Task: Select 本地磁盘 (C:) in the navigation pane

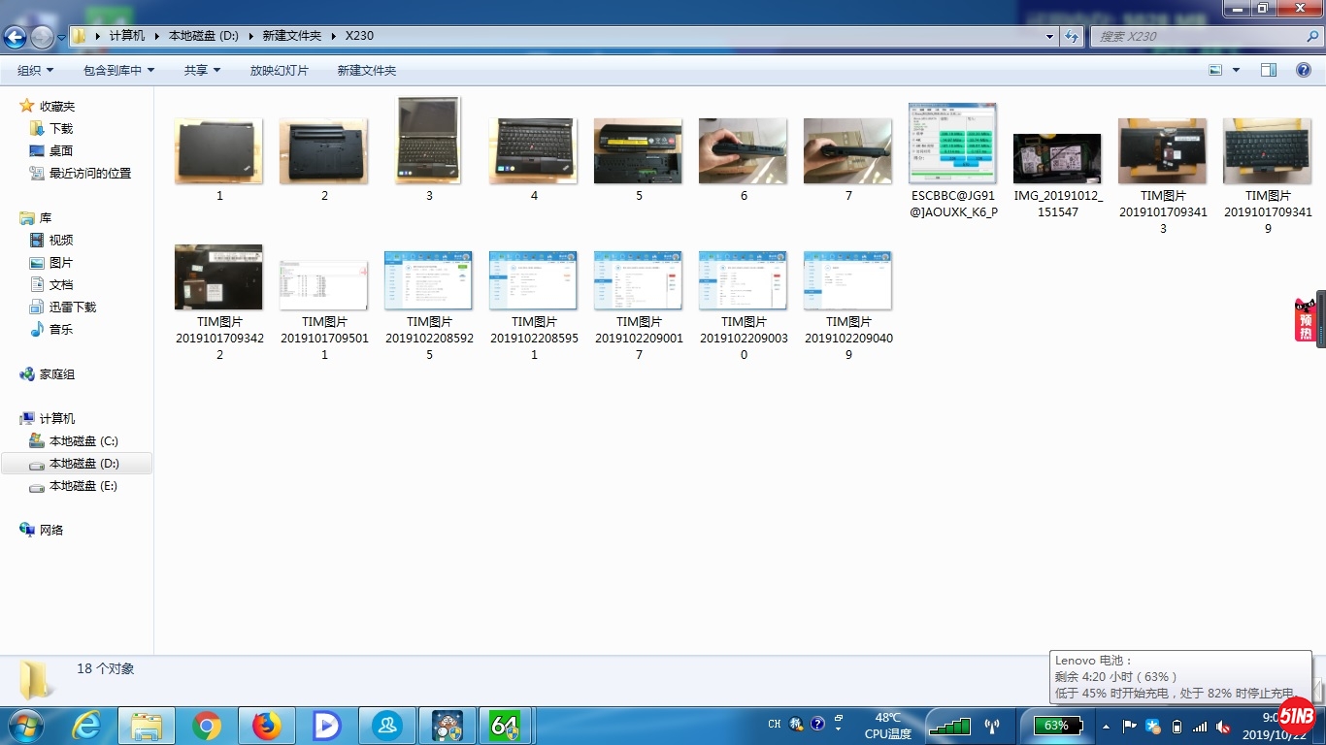Action: [83, 441]
